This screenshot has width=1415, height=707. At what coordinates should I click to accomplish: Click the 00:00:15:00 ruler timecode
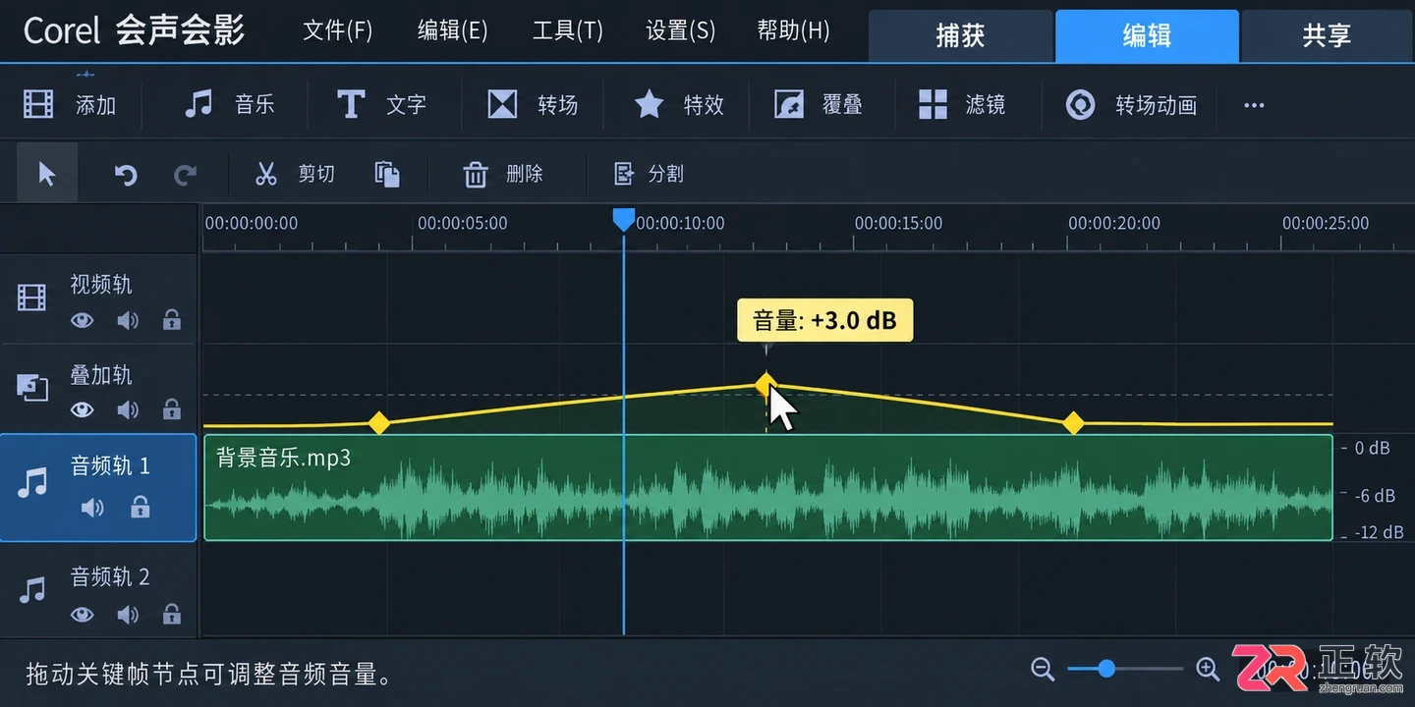click(898, 223)
